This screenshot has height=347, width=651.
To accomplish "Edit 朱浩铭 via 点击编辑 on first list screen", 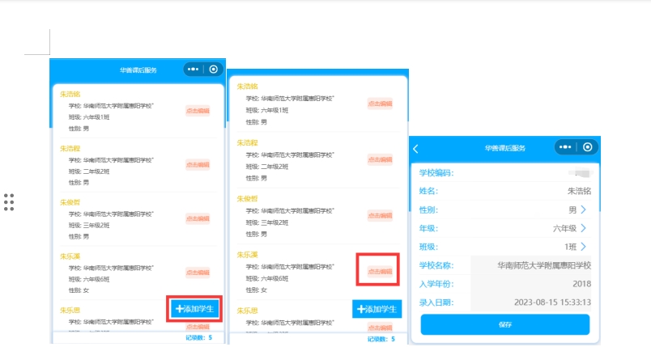I will pyautogui.click(x=198, y=111).
